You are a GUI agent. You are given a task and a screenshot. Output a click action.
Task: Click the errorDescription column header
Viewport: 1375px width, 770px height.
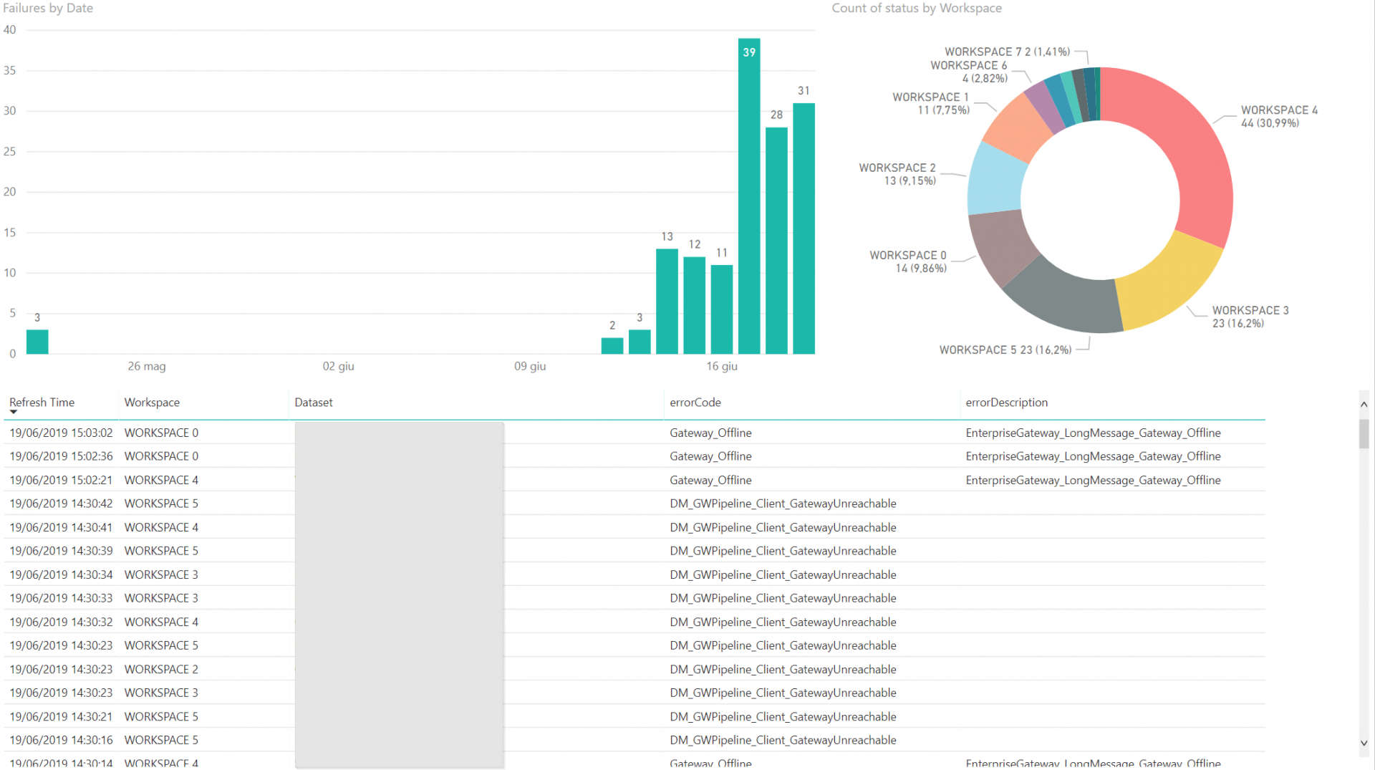point(1006,402)
